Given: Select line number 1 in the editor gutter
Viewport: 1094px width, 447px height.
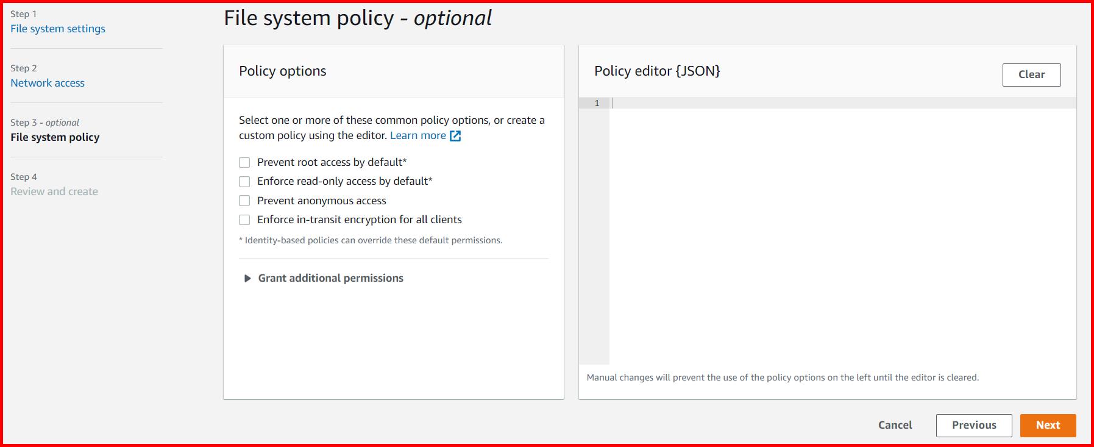Looking at the screenshot, I should 596,102.
